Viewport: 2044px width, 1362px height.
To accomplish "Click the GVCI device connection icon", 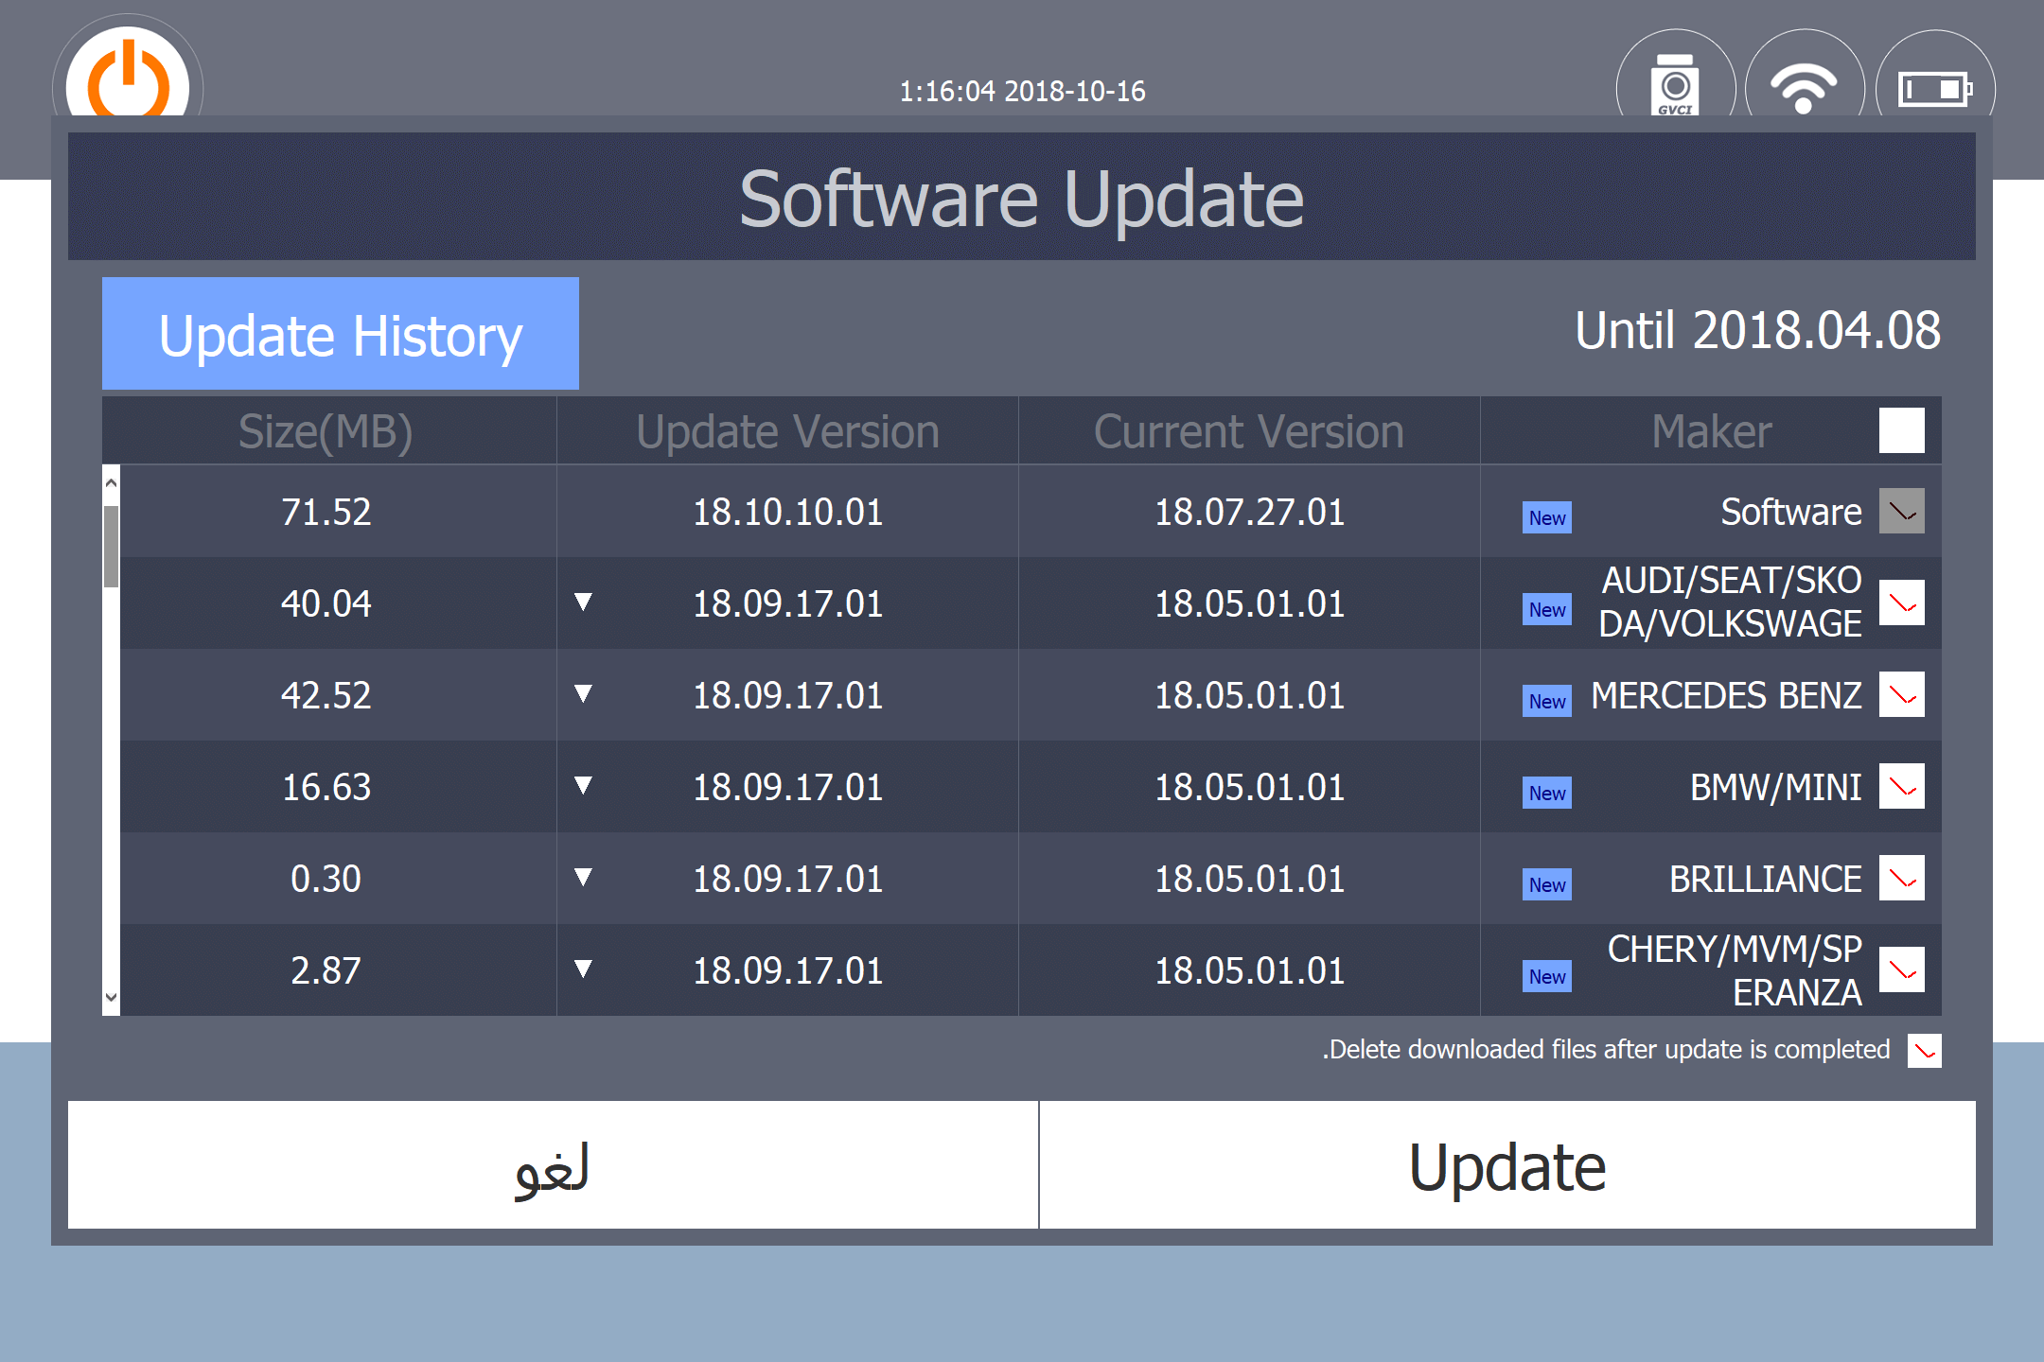I will (x=1675, y=85).
